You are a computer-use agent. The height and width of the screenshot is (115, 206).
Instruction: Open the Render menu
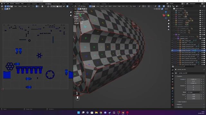point(12,4)
